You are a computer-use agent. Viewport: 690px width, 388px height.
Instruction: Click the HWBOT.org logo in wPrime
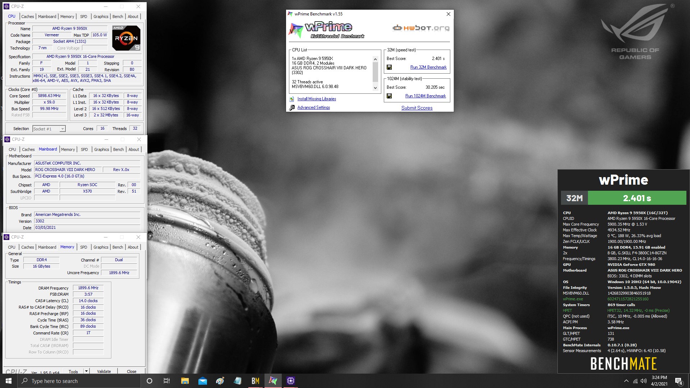pos(421,28)
